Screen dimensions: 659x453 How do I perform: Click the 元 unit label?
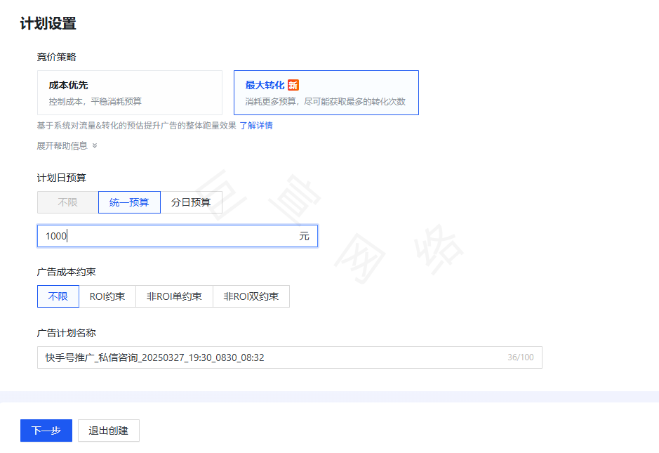[x=305, y=236]
